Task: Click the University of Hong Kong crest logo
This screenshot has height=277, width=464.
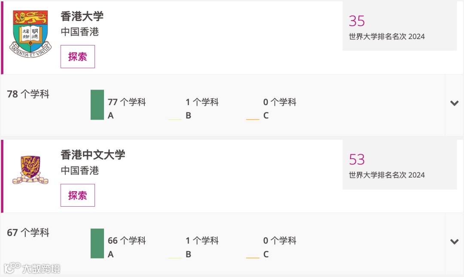Action: pyautogui.click(x=31, y=34)
